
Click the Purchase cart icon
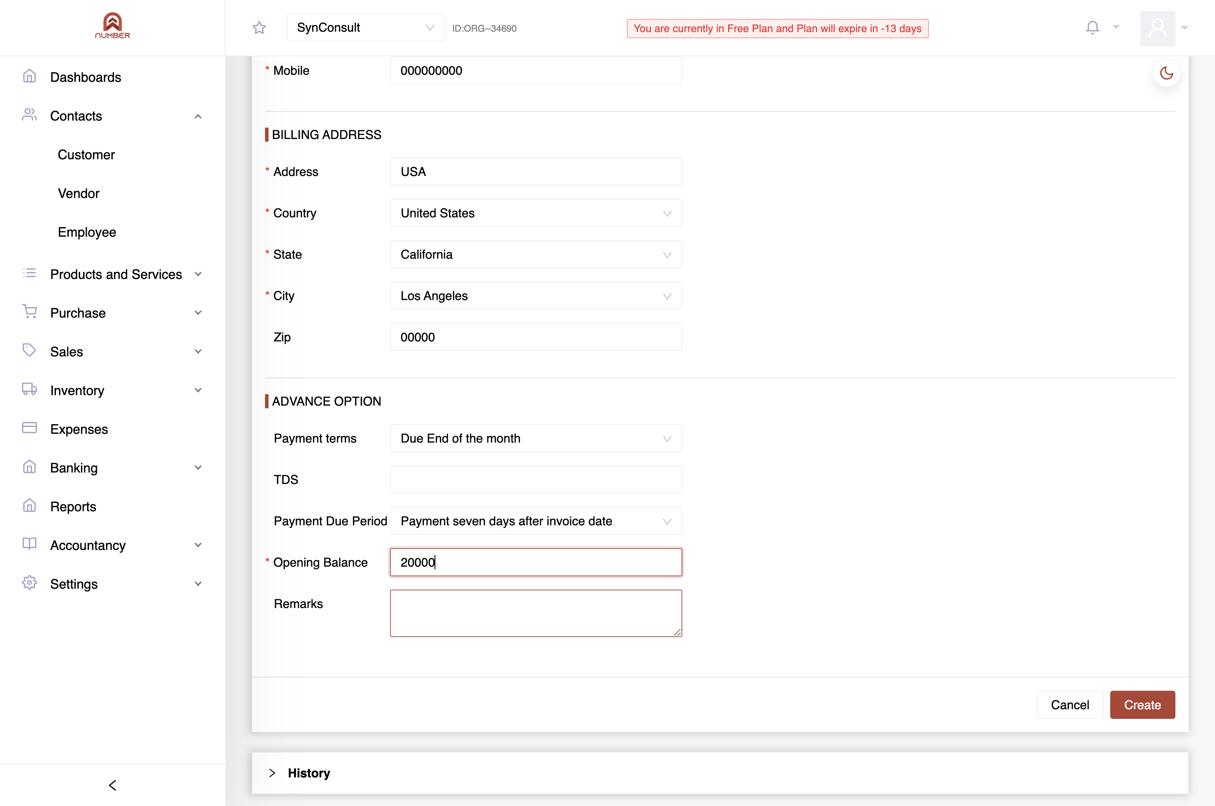click(29, 312)
